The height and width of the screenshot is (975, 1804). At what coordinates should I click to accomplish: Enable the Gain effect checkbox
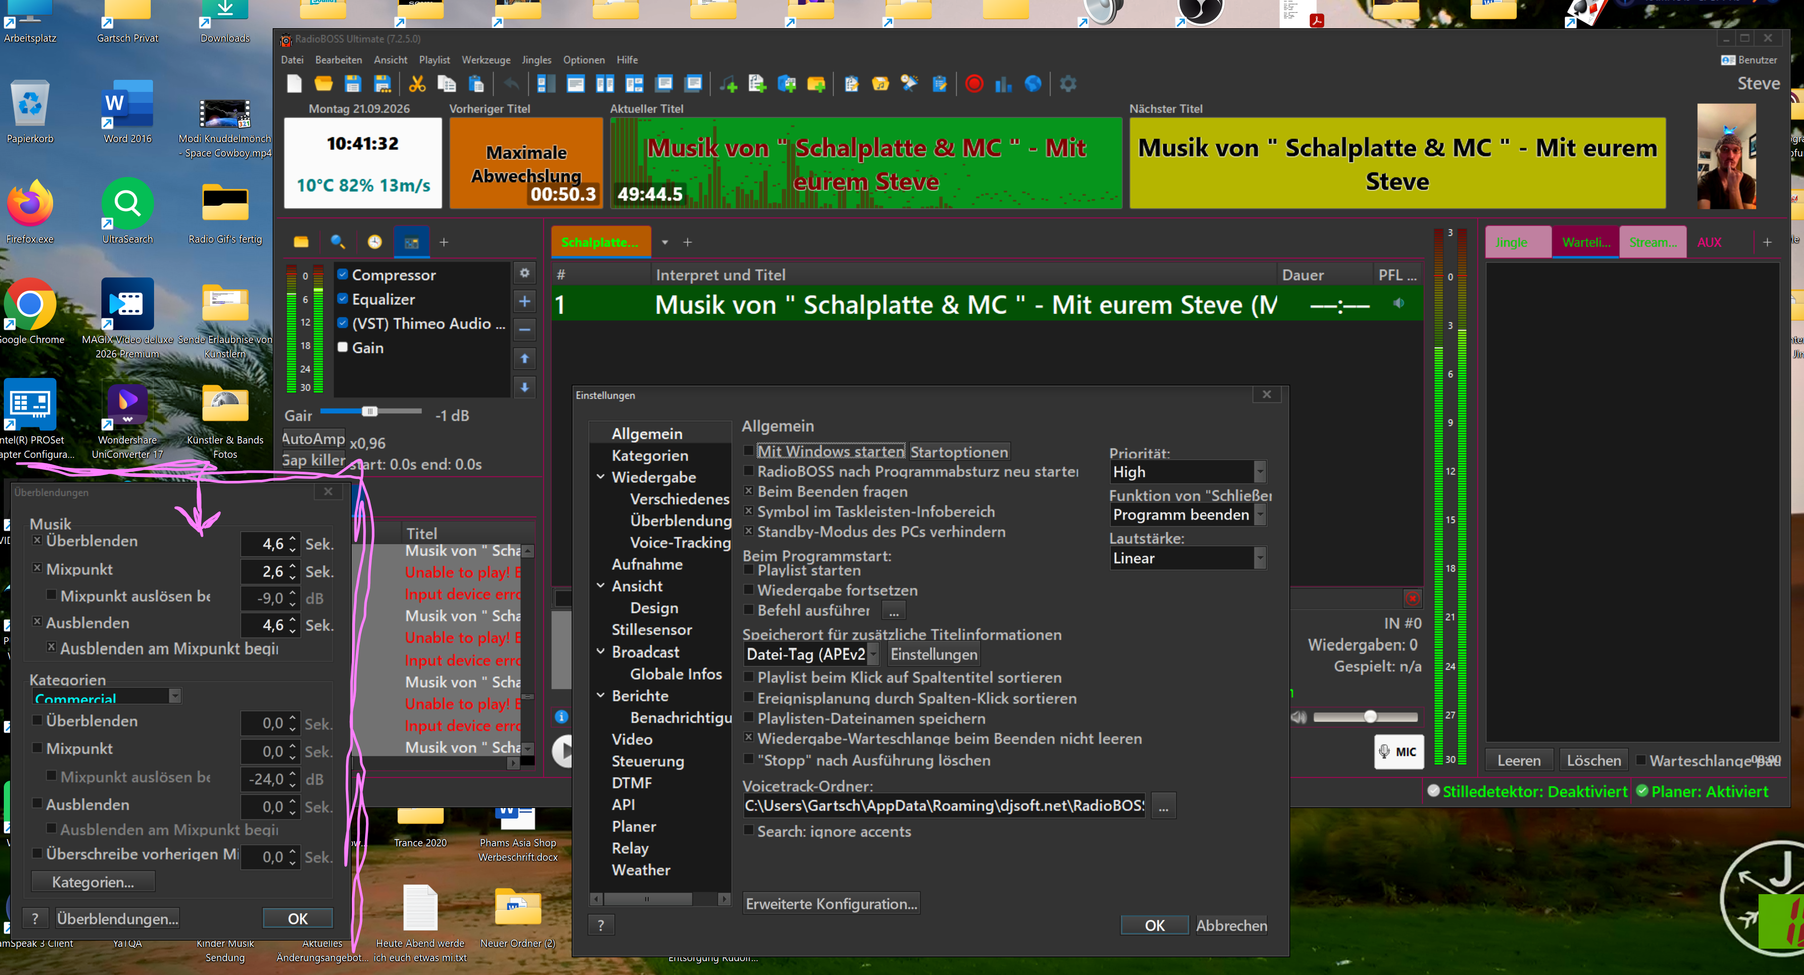(x=343, y=347)
